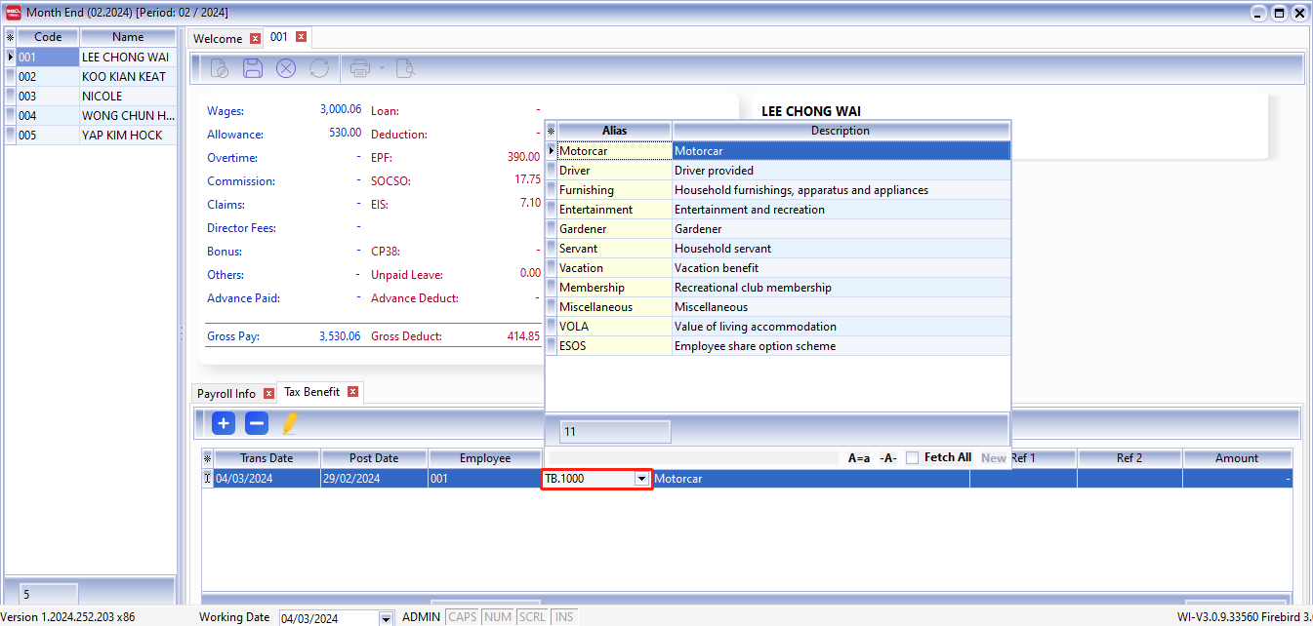Enable the Fetch All checkbox
The height and width of the screenshot is (626, 1313).
pyautogui.click(x=912, y=457)
